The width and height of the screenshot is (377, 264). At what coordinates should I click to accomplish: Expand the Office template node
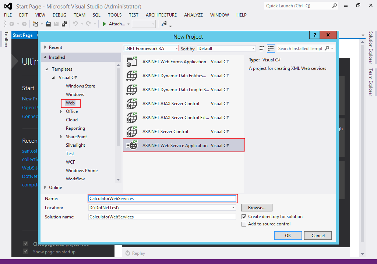[x=61, y=111]
